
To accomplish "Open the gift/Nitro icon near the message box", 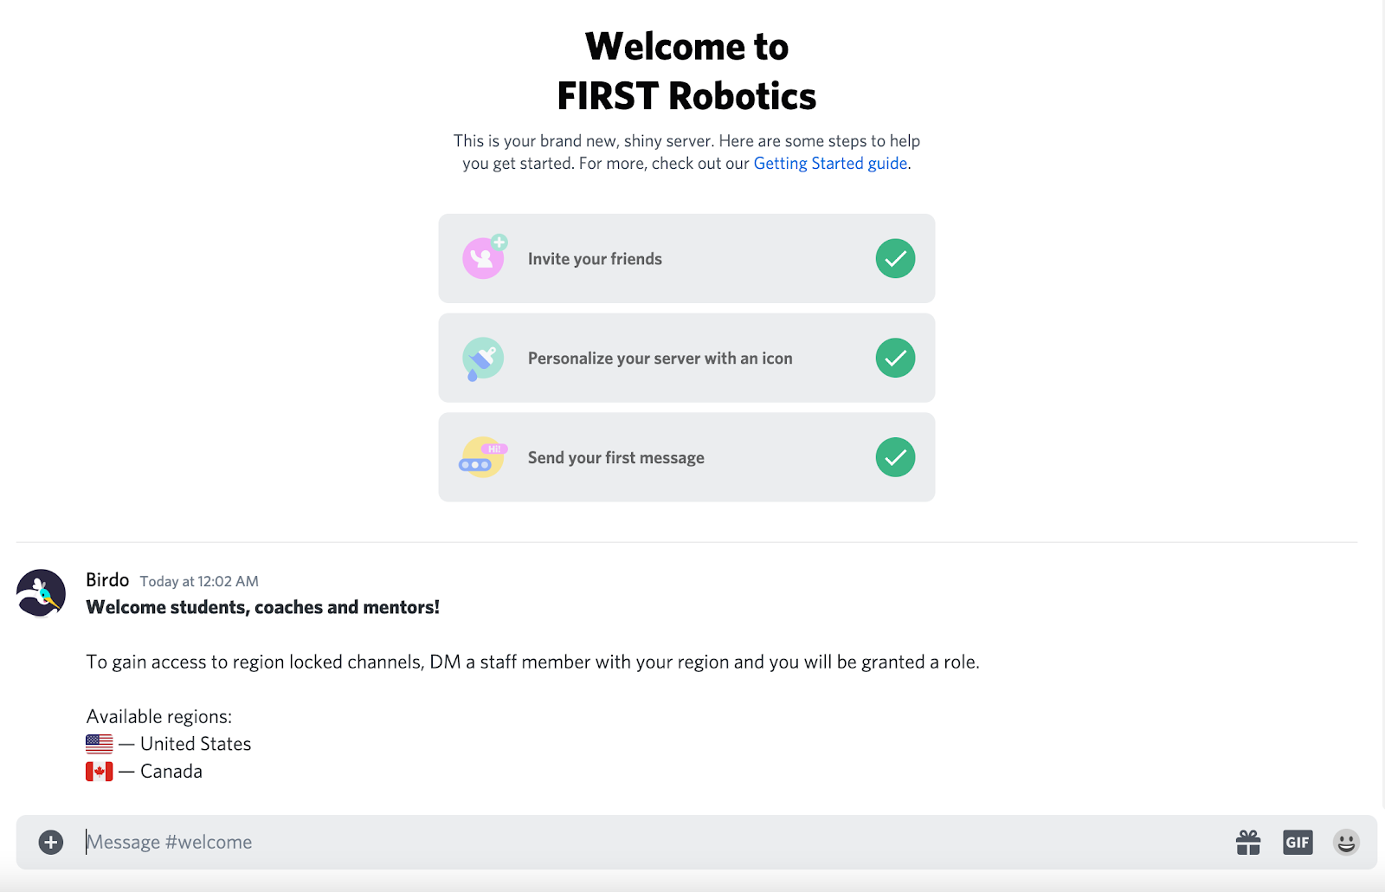I will (1249, 841).
